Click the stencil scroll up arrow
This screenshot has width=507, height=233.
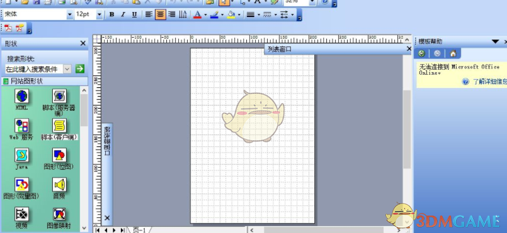pos(84,90)
